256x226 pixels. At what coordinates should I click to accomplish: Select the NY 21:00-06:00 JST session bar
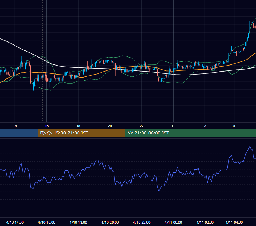190,133
